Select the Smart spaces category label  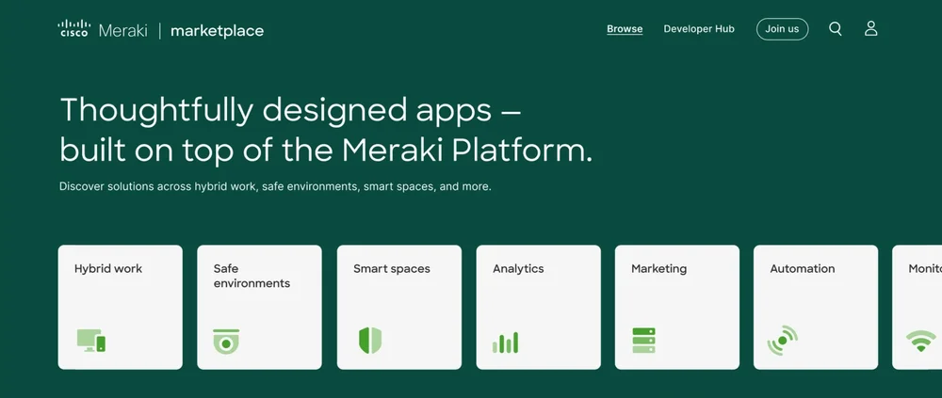pyautogui.click(x=392, y=268)
